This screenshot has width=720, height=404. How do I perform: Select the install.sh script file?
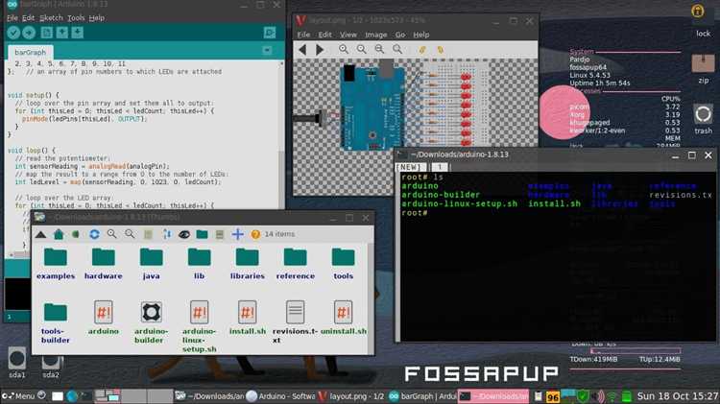247,318
